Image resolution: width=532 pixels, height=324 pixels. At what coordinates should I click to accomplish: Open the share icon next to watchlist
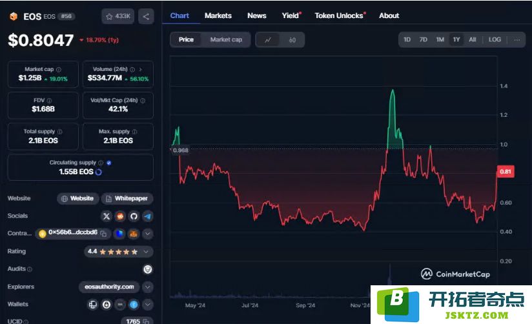146,16
